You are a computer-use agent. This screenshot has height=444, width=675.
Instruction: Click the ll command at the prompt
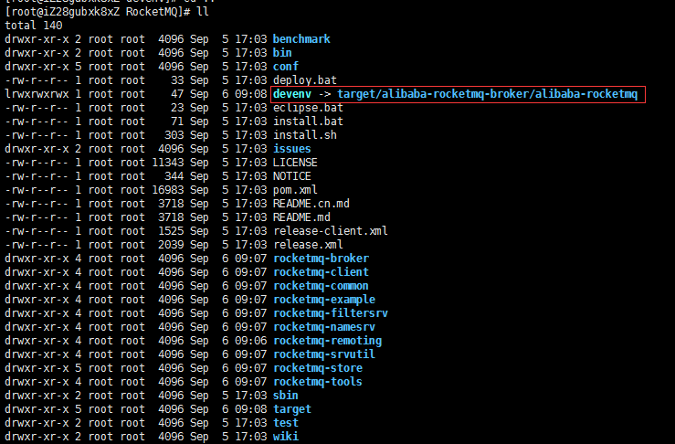[203, 12]
